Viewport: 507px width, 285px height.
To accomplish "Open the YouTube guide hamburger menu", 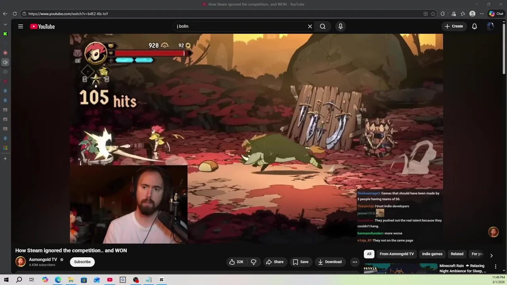I will 21,27.
